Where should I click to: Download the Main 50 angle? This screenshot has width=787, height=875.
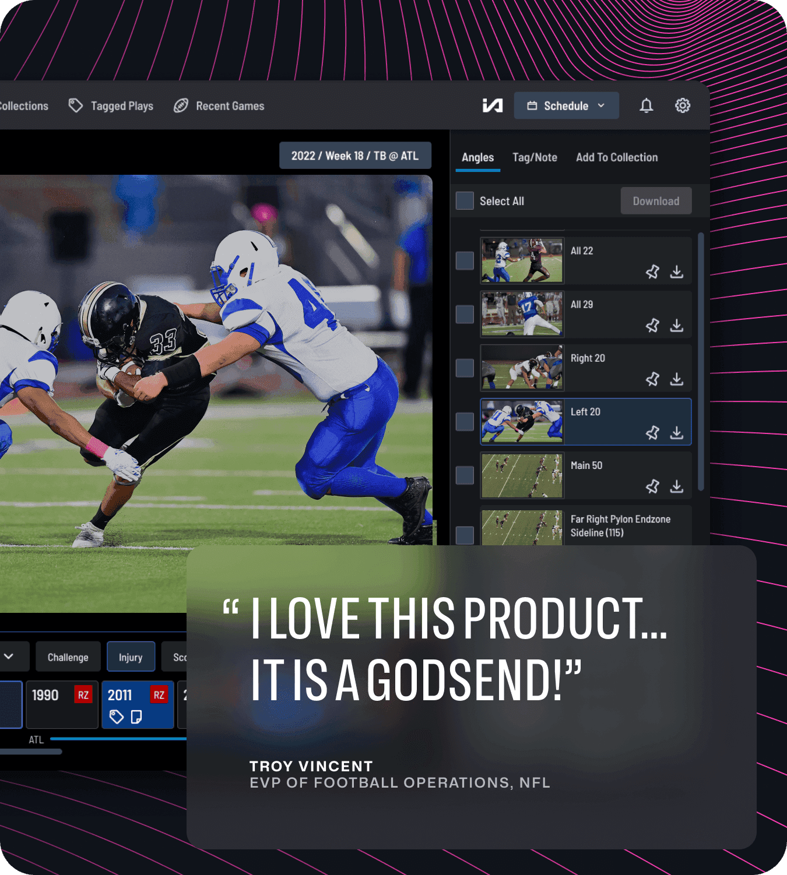(676, 486)
